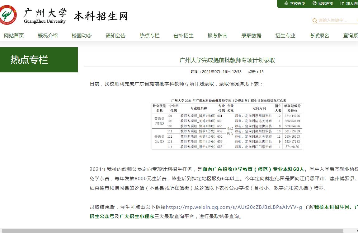Navigate to 报考指南 menu
Image resolution: width=358 pixels, height=233 pixels.
click(217, 35)
